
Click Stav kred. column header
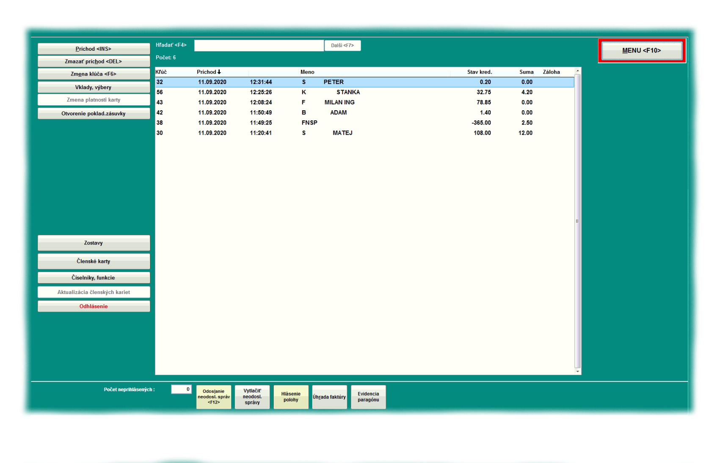480,72
